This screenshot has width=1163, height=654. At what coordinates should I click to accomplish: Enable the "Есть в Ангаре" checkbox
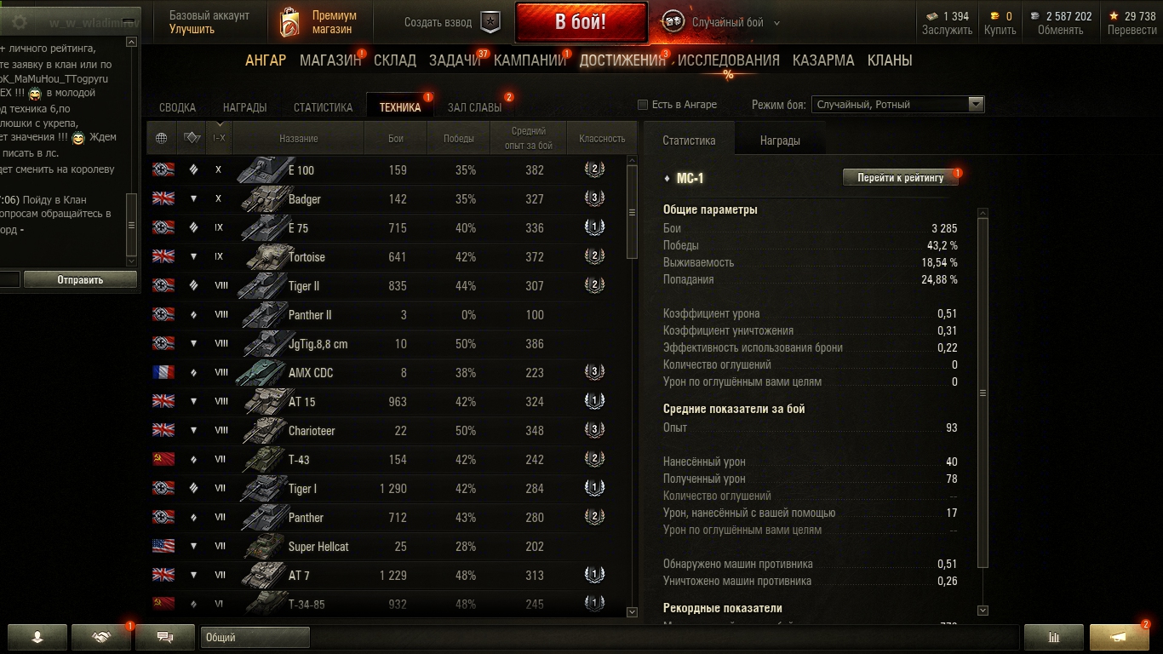[643, 105]
